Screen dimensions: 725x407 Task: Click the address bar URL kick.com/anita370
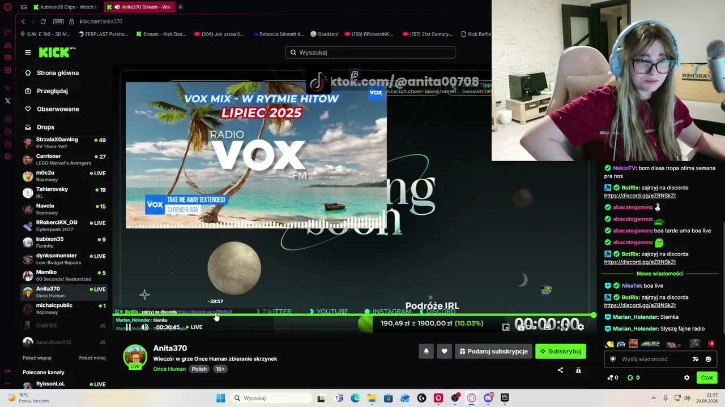[x=101, y=21]
